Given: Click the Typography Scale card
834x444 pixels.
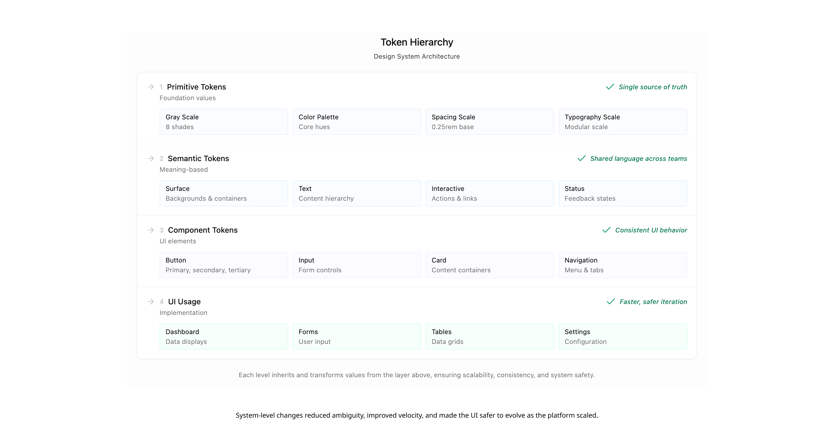Looking at the screenshot, I should (623, 122).
